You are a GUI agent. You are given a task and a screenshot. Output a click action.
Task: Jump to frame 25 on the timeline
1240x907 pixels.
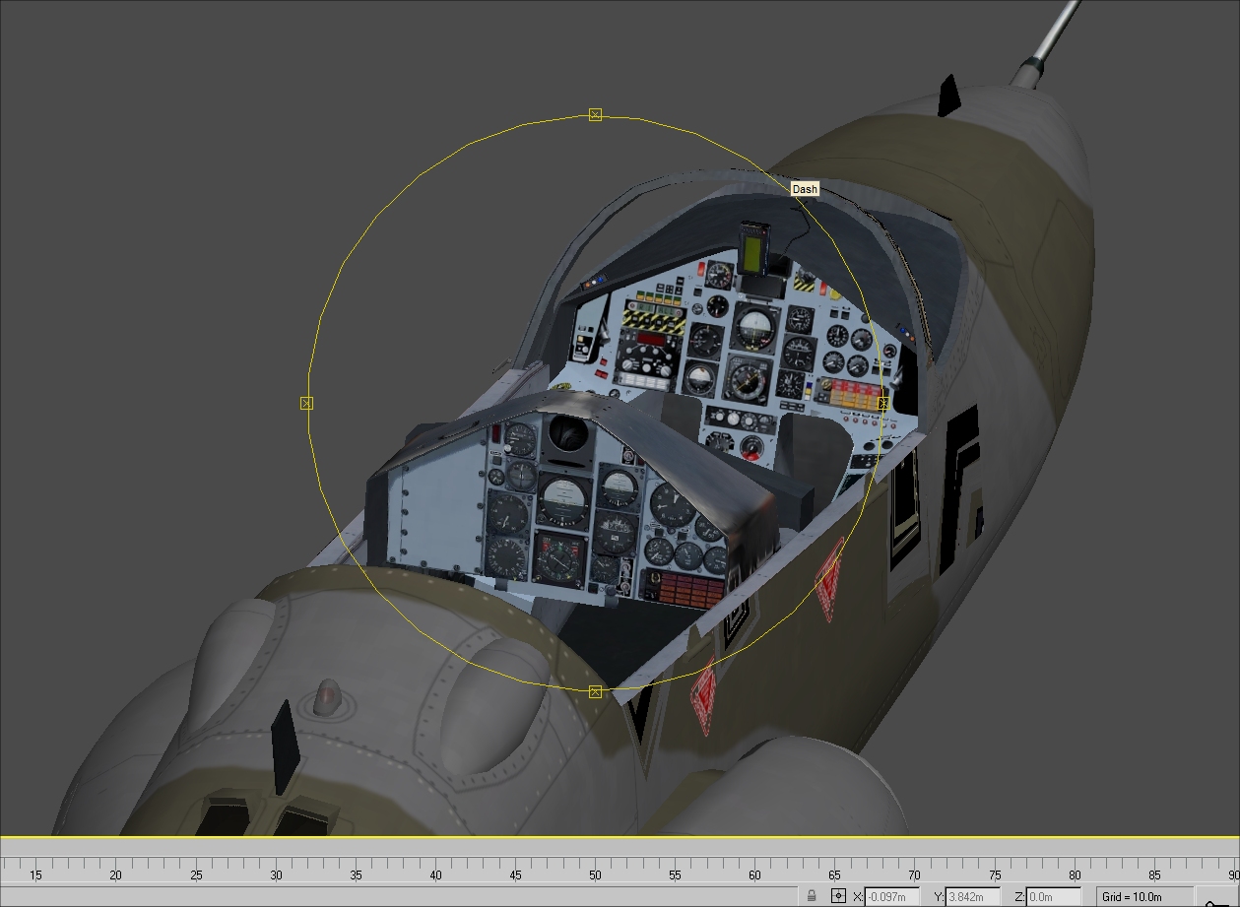pos(196,869)
